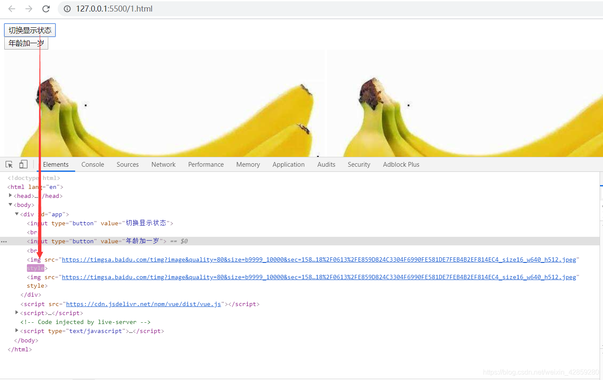The width and height of the screenshot is (603, 380).
Task: Click the second <br> line in DOM
Action: [32, 250]
